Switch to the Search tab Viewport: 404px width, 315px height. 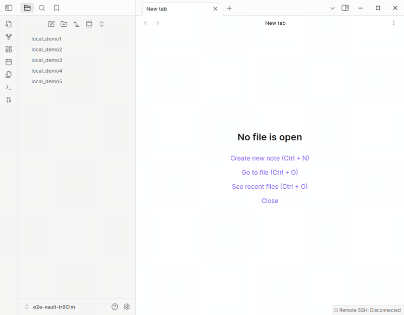(x=42, y=8)
